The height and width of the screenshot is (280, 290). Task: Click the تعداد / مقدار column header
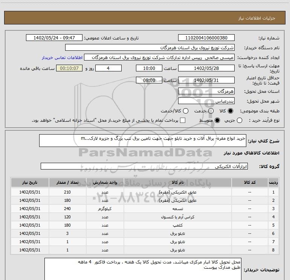tap(67, 182)
